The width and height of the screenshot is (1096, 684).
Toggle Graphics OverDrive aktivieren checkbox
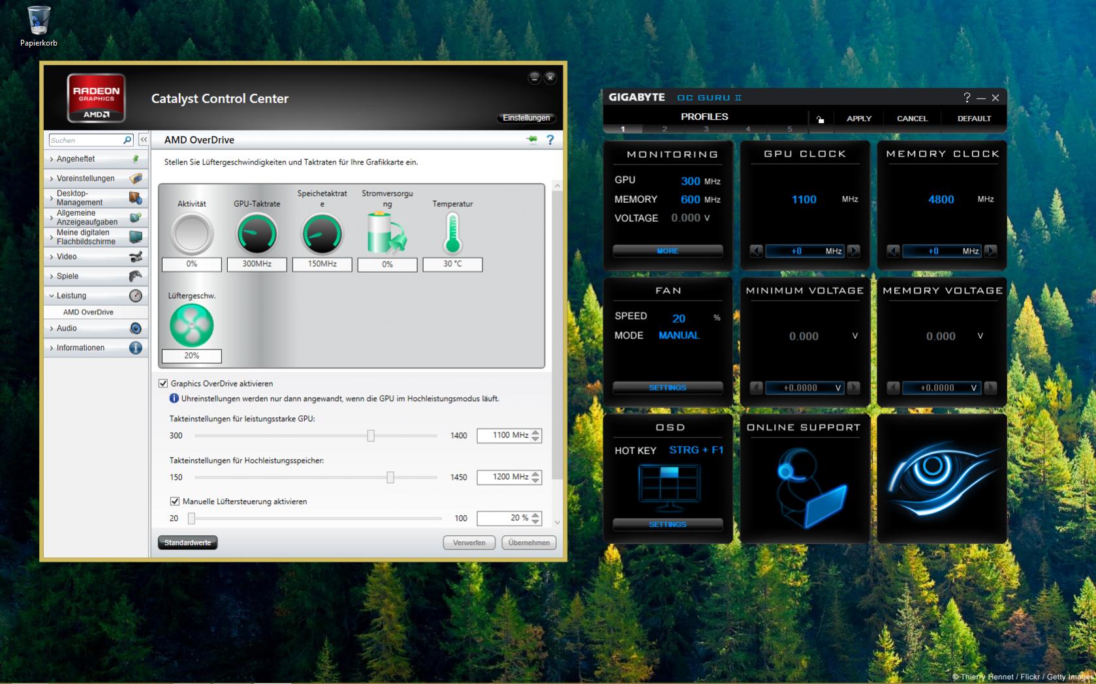point(163,383)
